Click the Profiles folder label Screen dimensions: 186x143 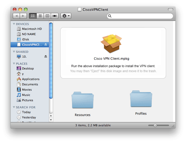141,114
